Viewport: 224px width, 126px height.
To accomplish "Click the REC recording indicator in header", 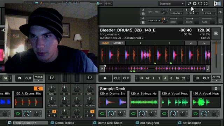I will (x=109, y=3).
